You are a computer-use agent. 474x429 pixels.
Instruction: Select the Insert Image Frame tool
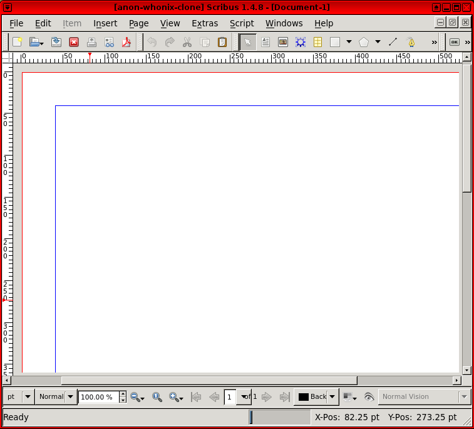tap(283, 42)
